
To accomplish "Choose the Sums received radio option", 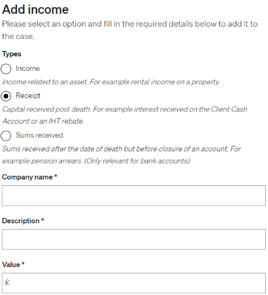I will coord(6,136).
